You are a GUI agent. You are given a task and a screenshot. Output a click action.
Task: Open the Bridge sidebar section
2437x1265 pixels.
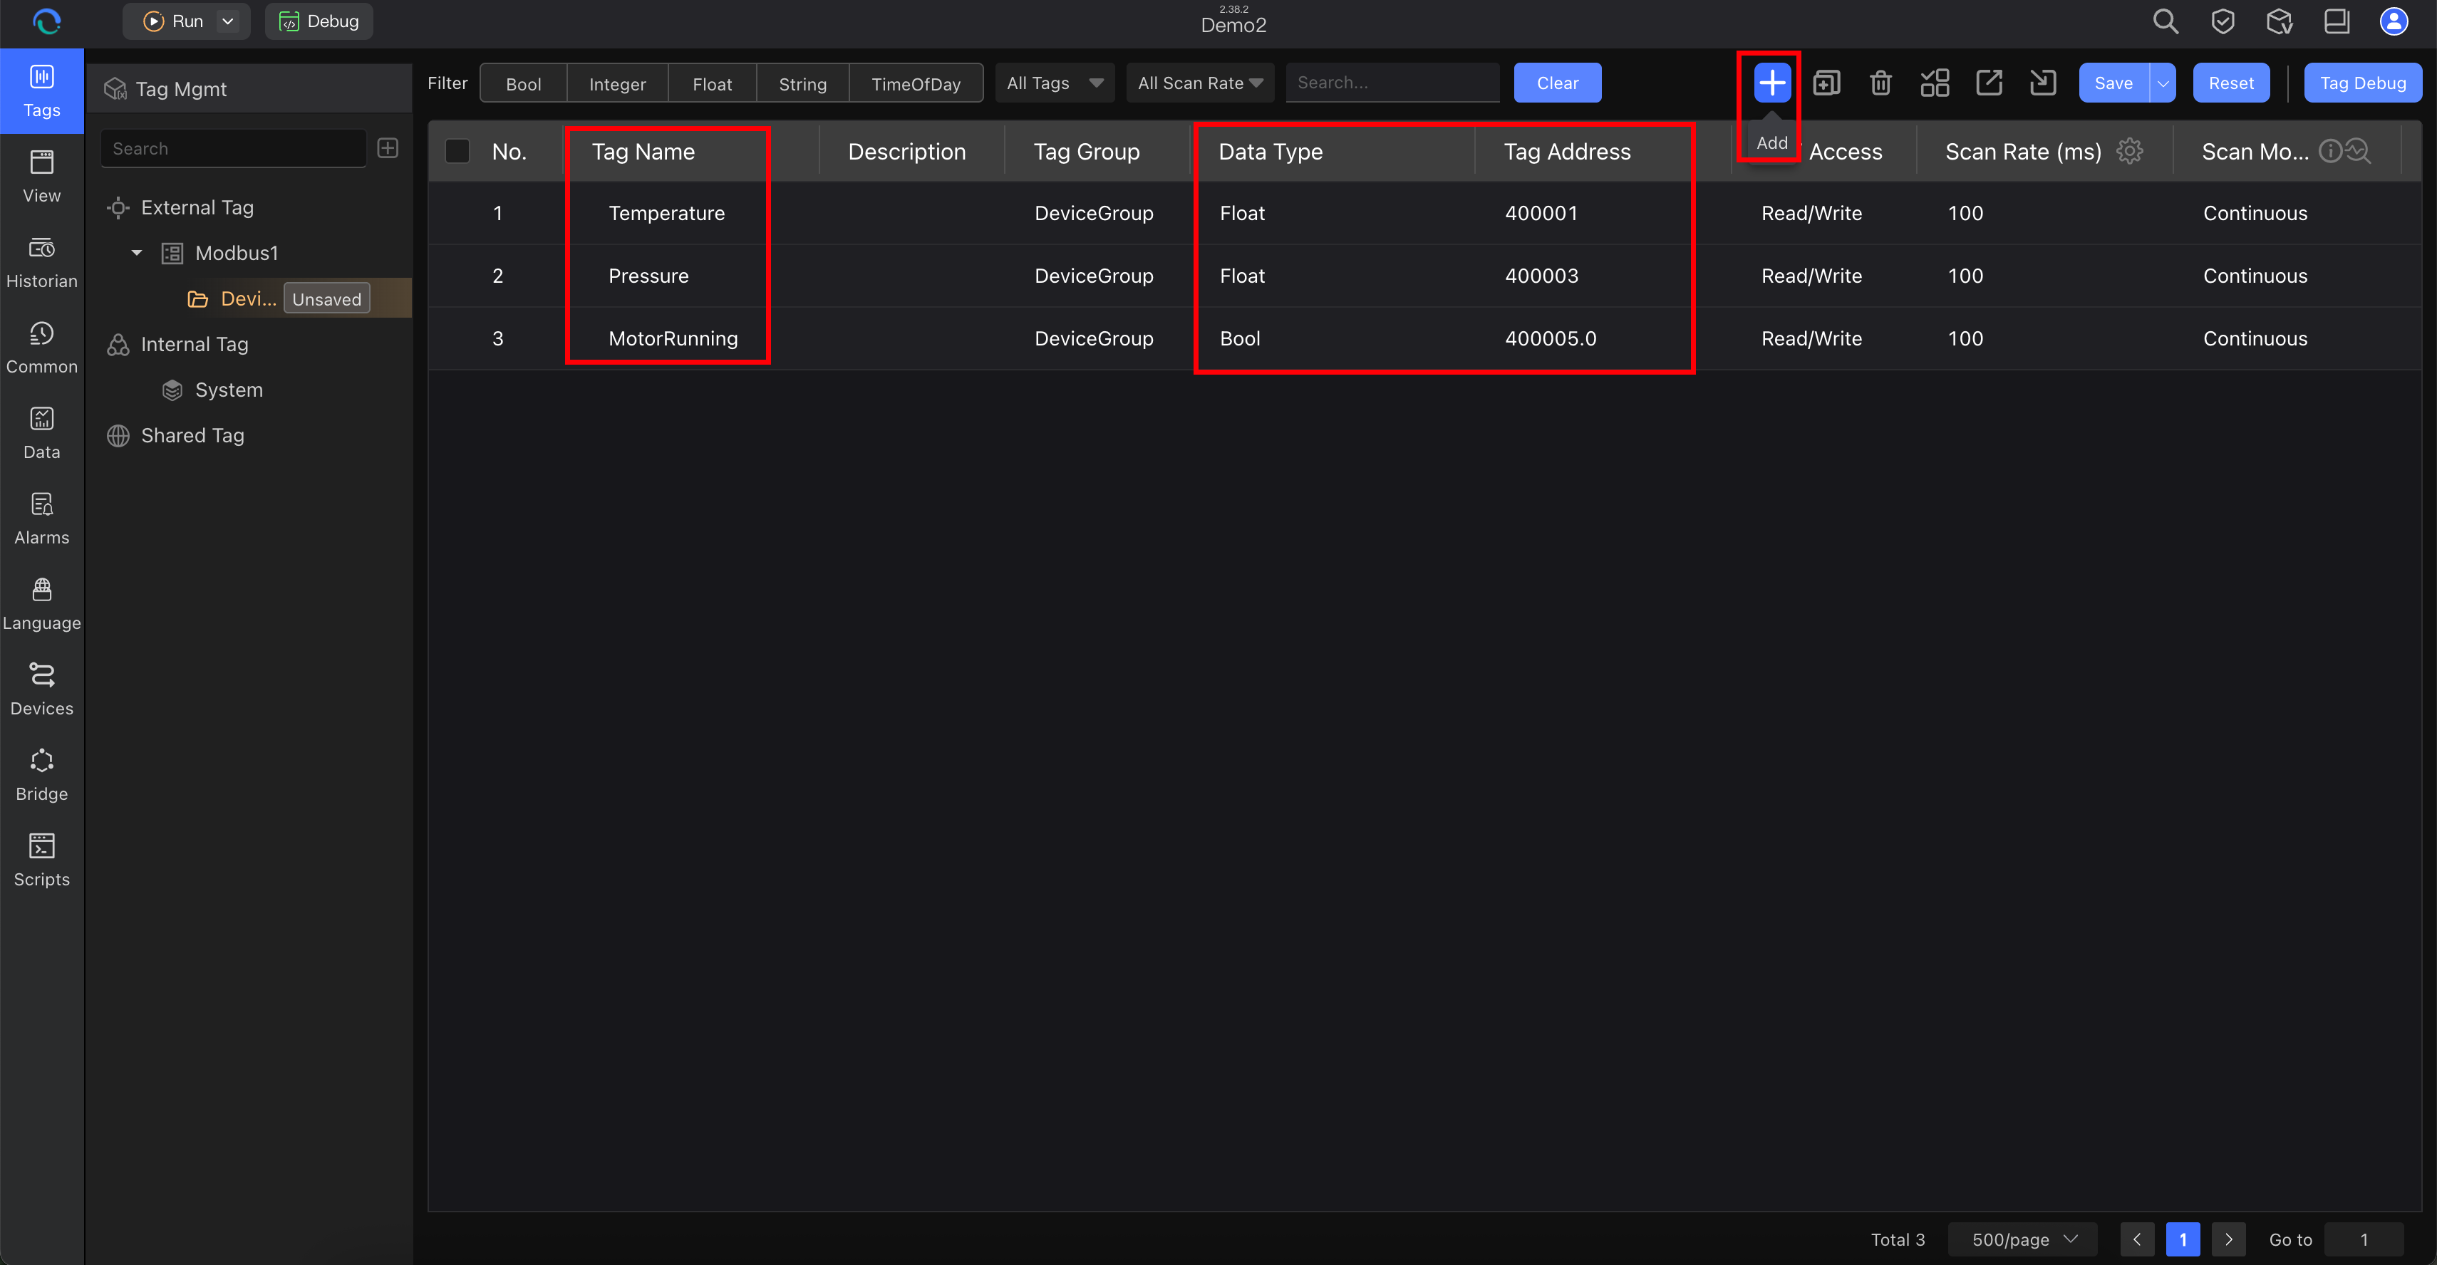tap(41, 775)
